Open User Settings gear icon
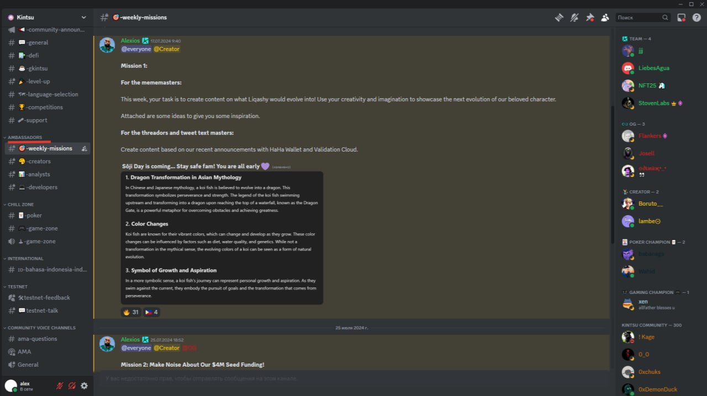Screen dimensions: 707x396 click(x=84, y=386)
